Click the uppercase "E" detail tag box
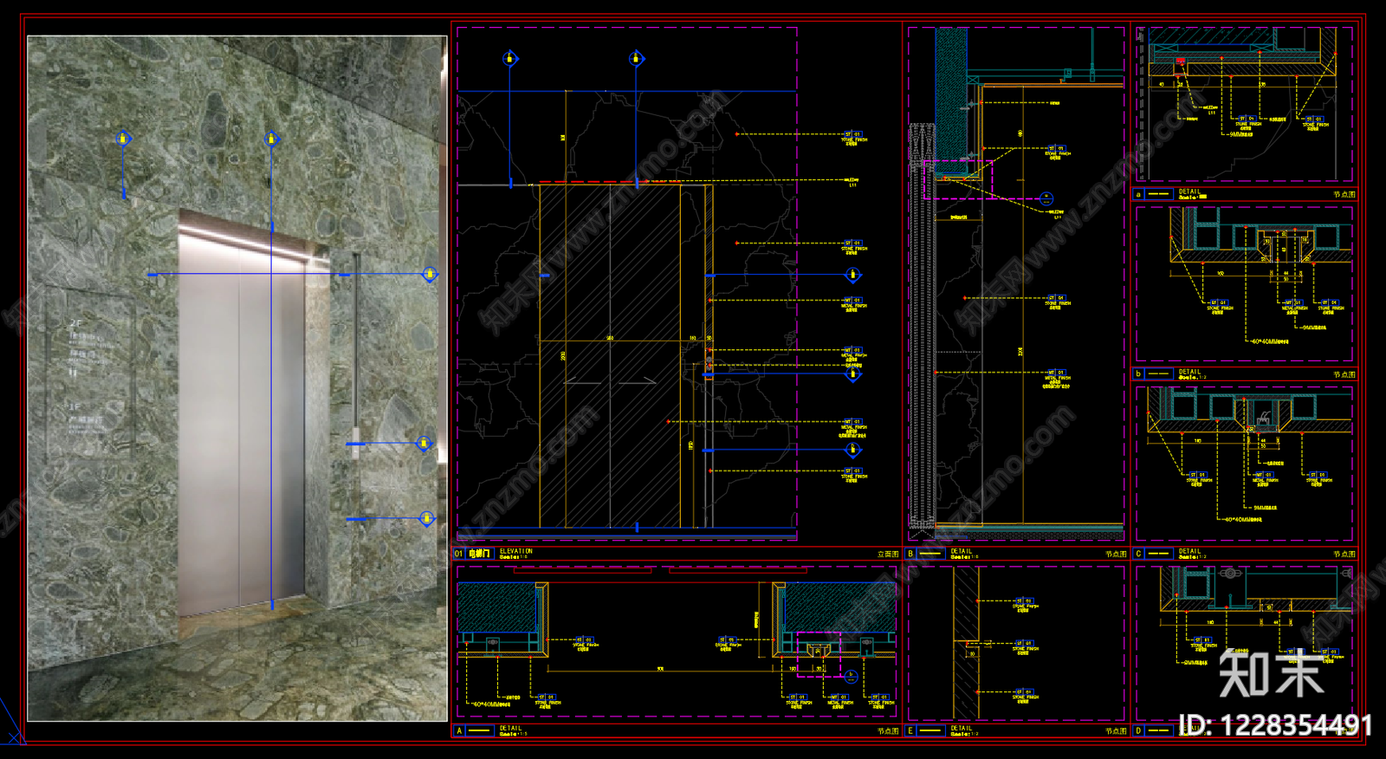 coord(910,731)
